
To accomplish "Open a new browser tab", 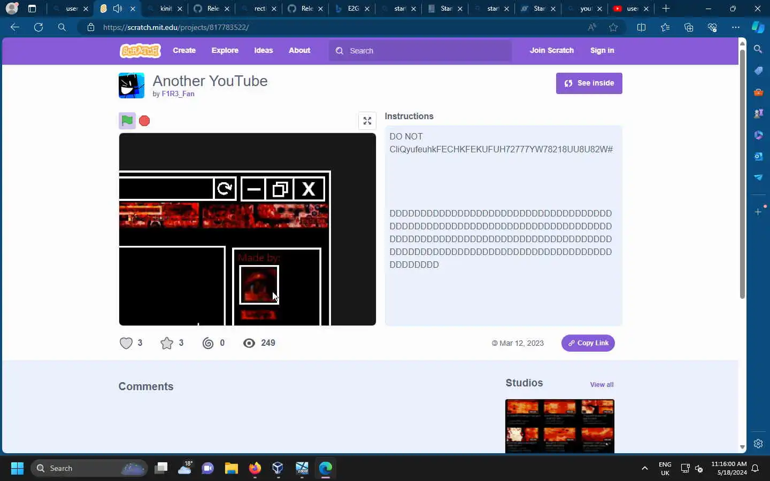I will coord(666,9).
